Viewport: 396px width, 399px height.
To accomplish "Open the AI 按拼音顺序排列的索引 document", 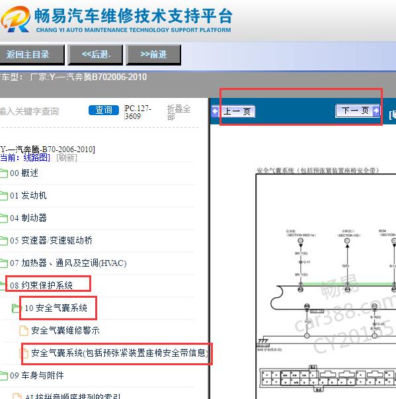I will [73, 396].
